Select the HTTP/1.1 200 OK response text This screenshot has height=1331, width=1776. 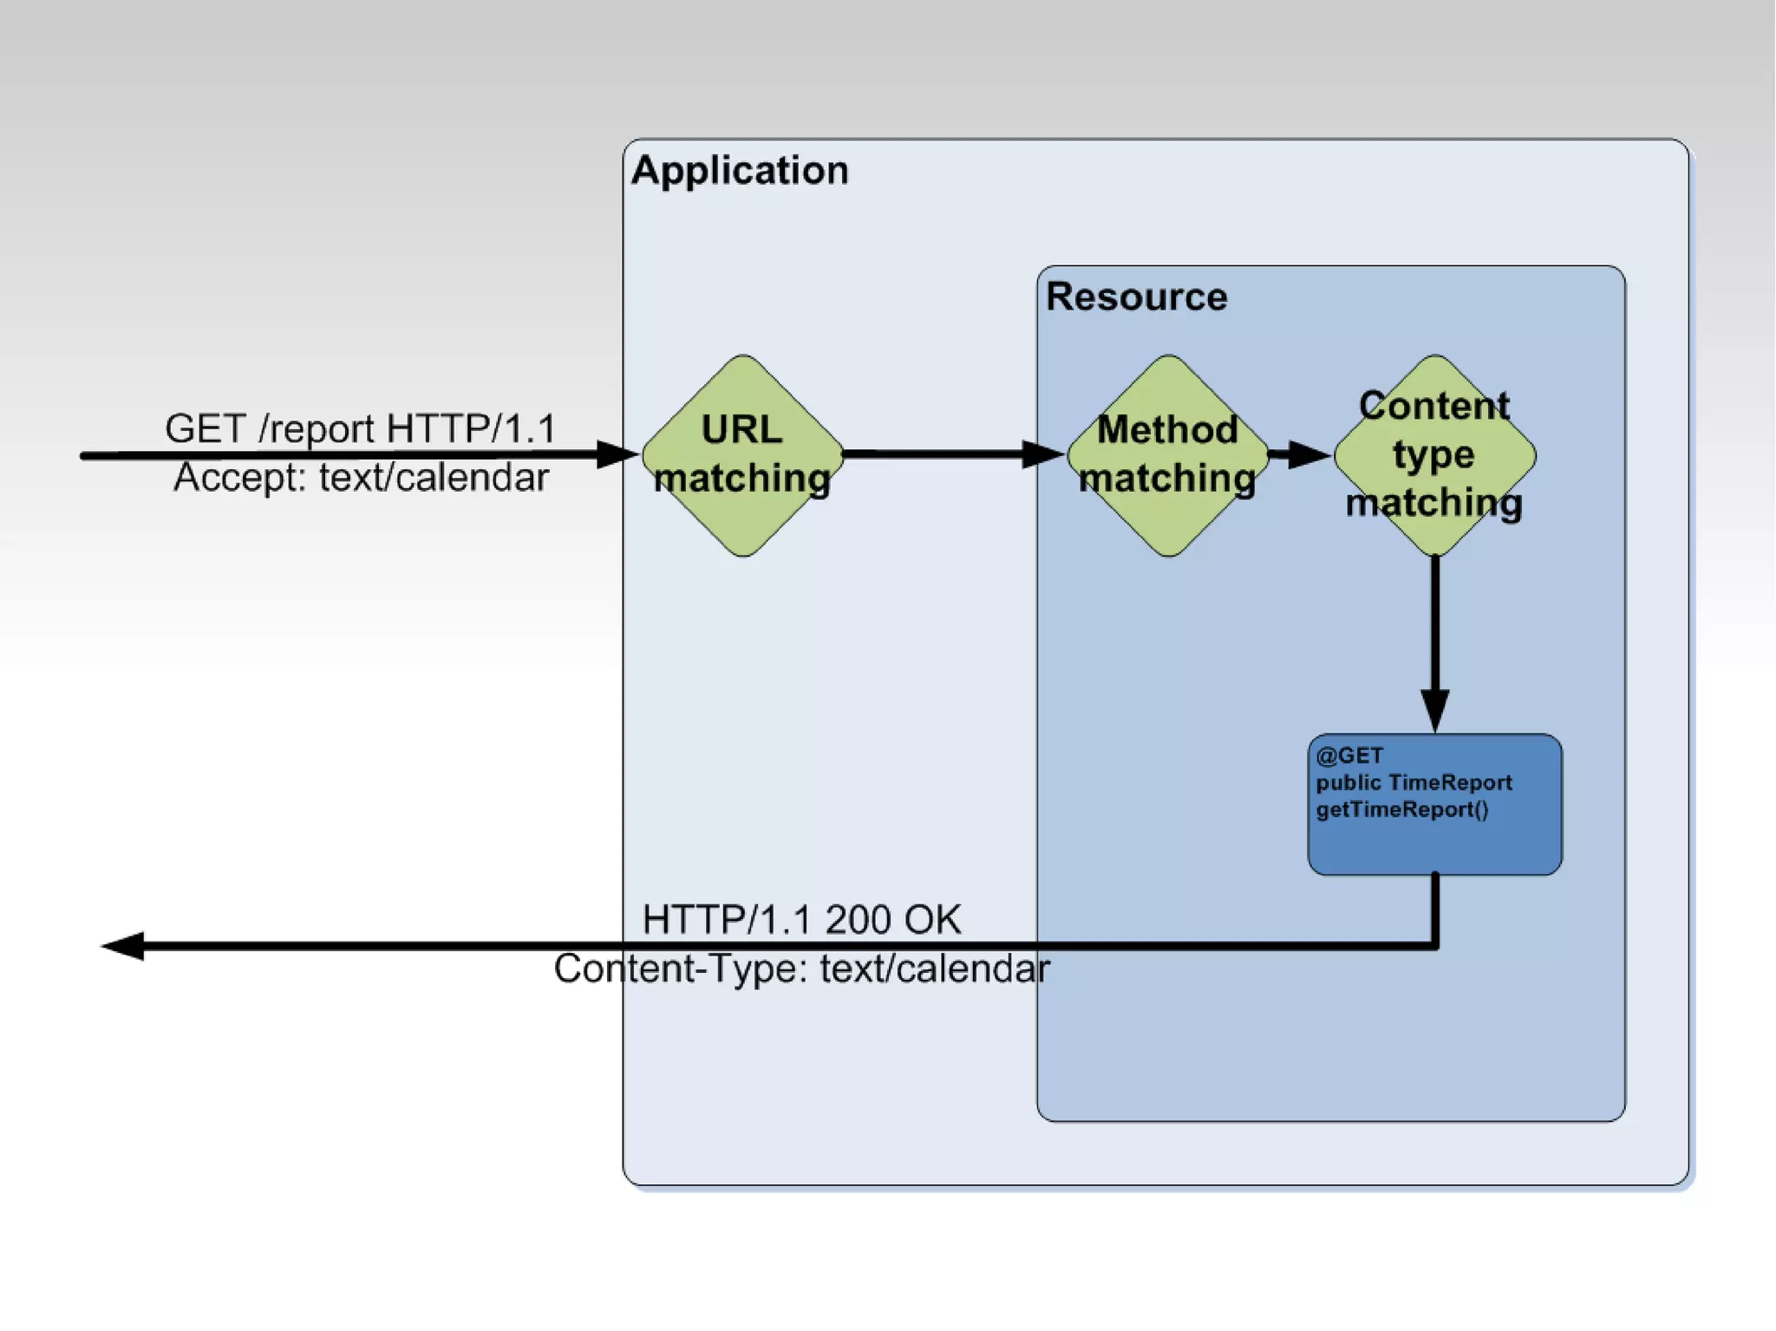click(801, 919)
